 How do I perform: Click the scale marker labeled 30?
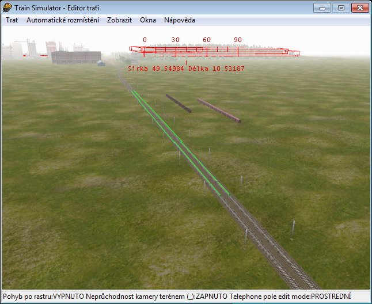click(176, 40)
